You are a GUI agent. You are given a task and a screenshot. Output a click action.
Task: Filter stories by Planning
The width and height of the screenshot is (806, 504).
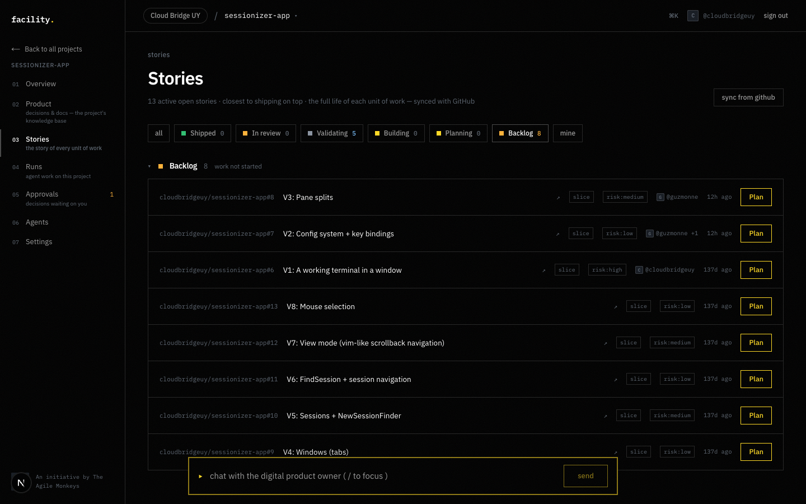click(458, 133)
